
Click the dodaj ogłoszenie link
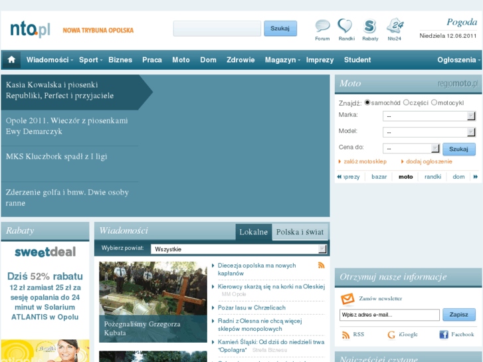(x=429, y=161)
